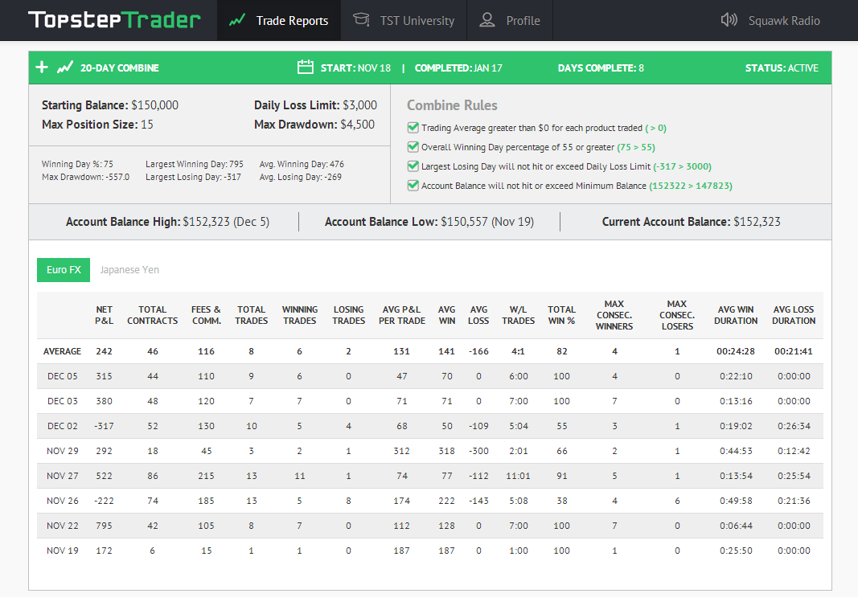Open the TST University menu
The image size is (858, 610).
[404, 20]
